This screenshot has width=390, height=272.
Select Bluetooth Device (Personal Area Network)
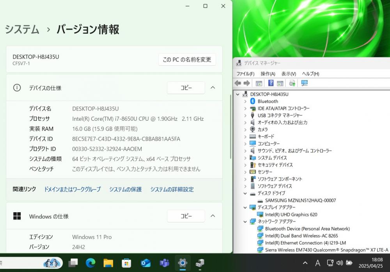tap(307, 229)
